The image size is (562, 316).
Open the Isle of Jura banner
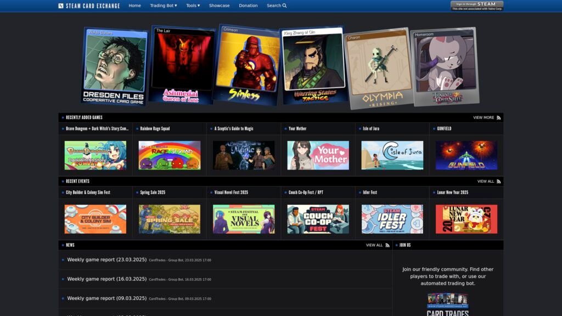coord(392,155)
